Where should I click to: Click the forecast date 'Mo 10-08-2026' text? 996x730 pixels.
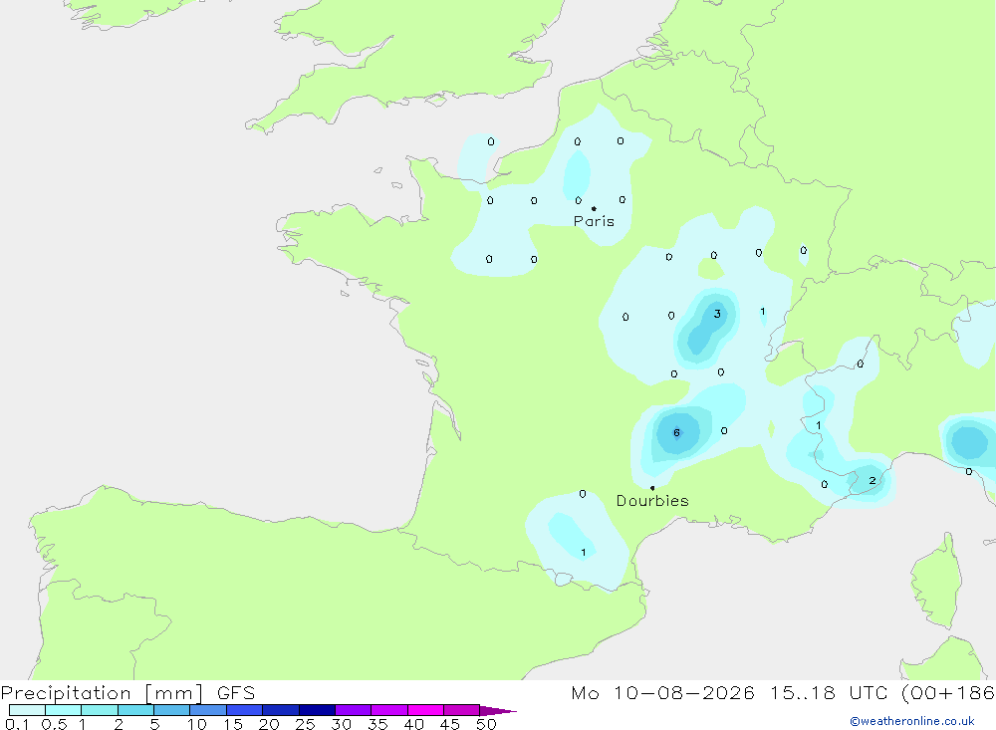tap(662, 693)
